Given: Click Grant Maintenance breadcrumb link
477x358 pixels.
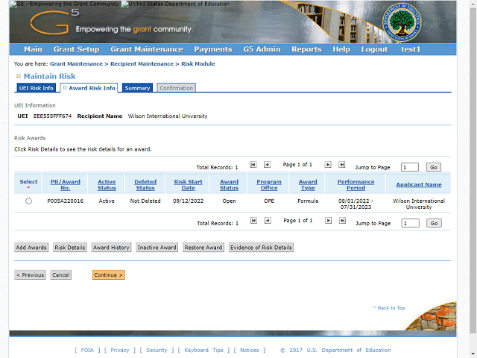Looking at the screenshot, I should [76, 64].
